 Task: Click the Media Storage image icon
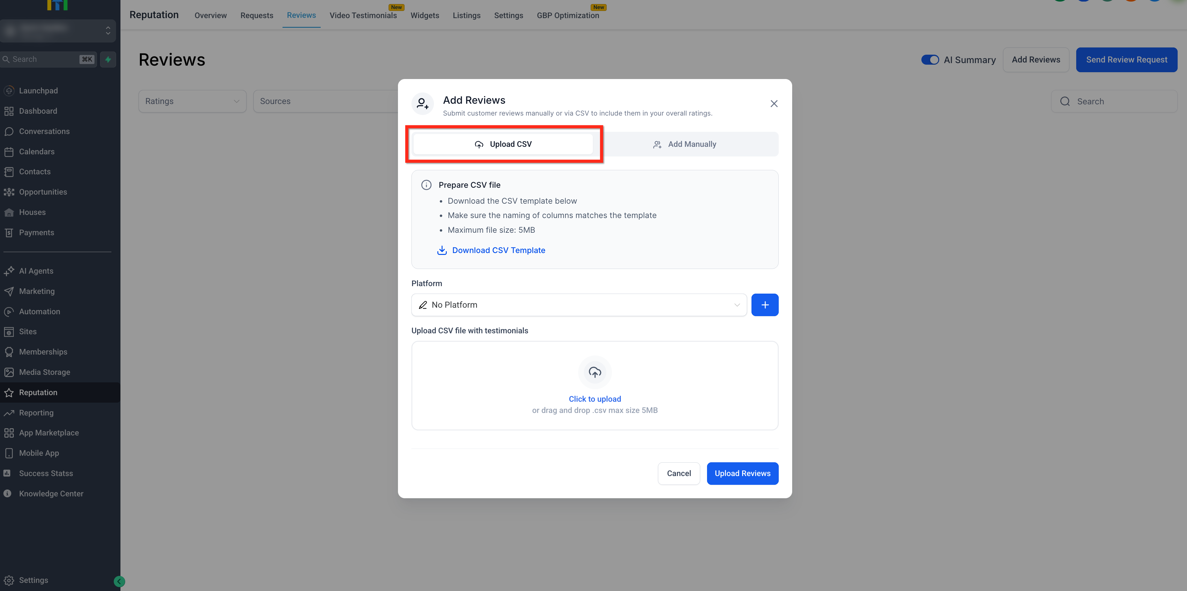pyautogui.click(x=9, y=372)
